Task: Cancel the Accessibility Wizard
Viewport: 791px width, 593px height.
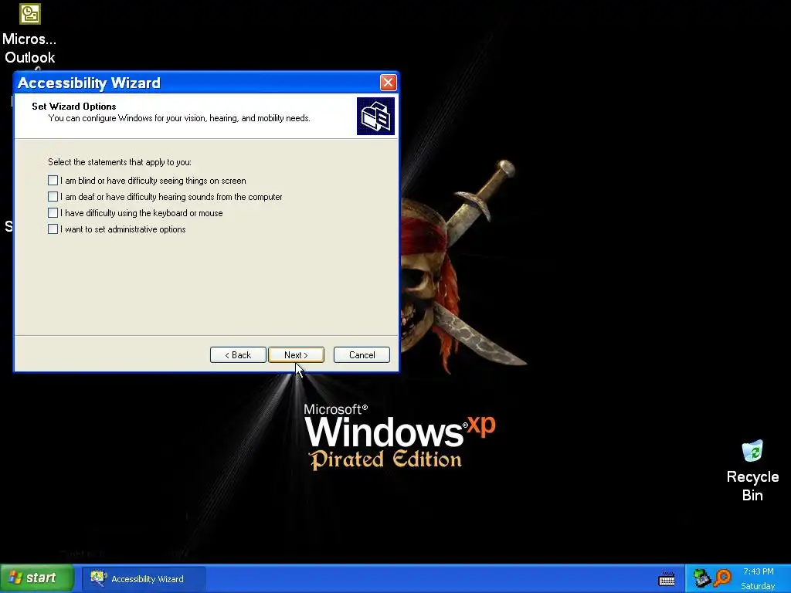Action: pos(362,355)
